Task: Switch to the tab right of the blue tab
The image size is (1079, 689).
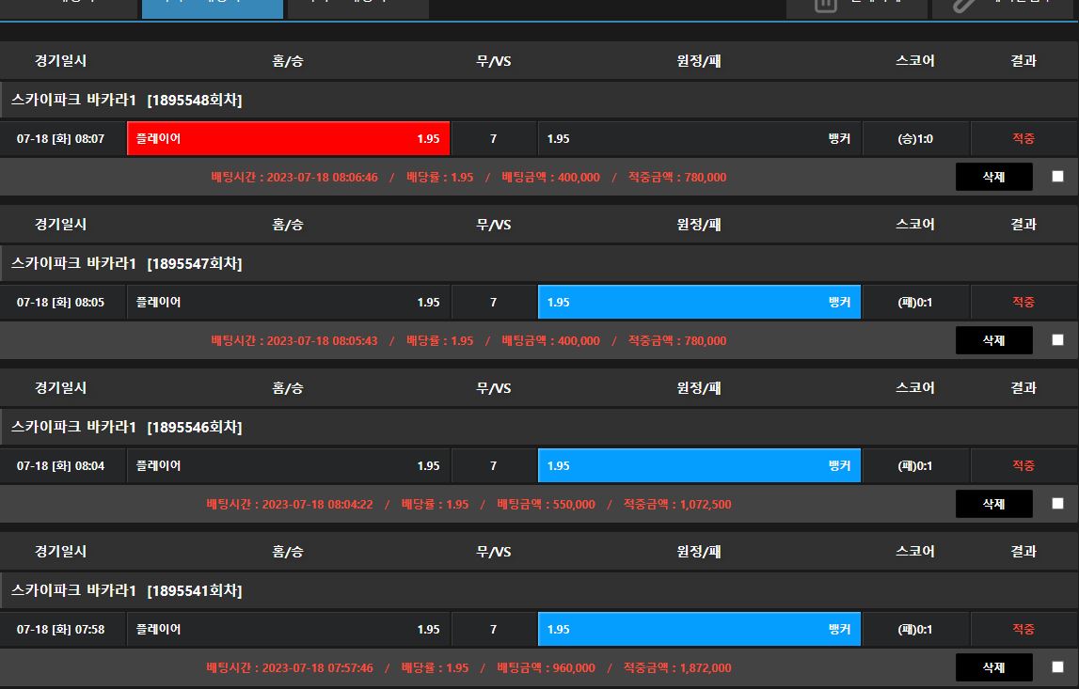Action: (x=357, y=8)
